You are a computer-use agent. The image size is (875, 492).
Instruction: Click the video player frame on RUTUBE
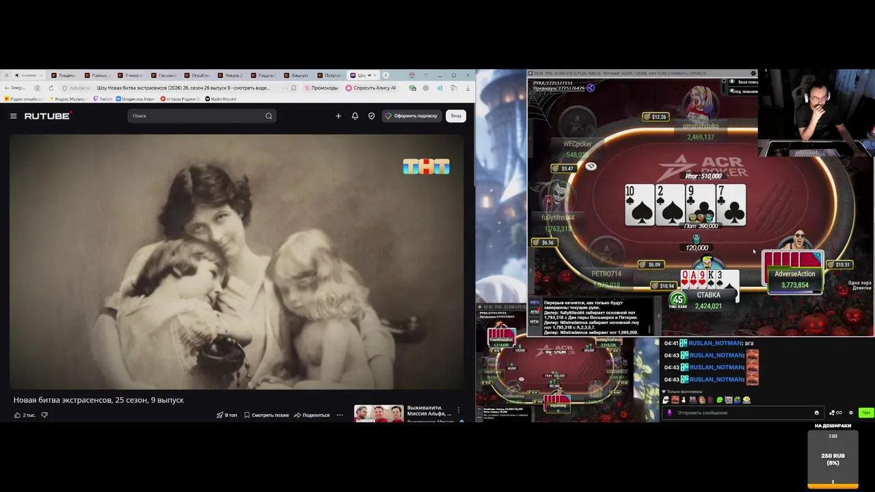237,262
